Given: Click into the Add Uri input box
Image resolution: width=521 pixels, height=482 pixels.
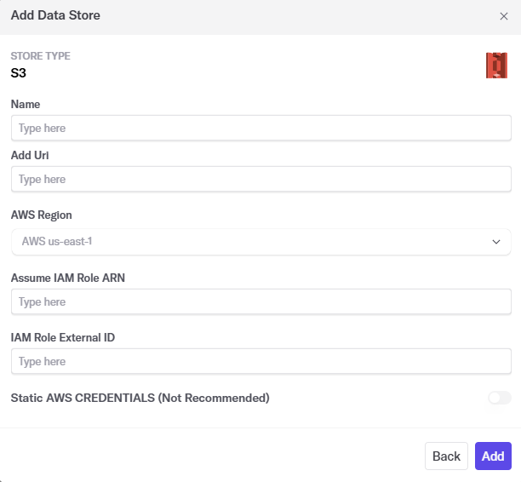Looking at the screenshot, I should pyautogui.click(x=260, y=180).
